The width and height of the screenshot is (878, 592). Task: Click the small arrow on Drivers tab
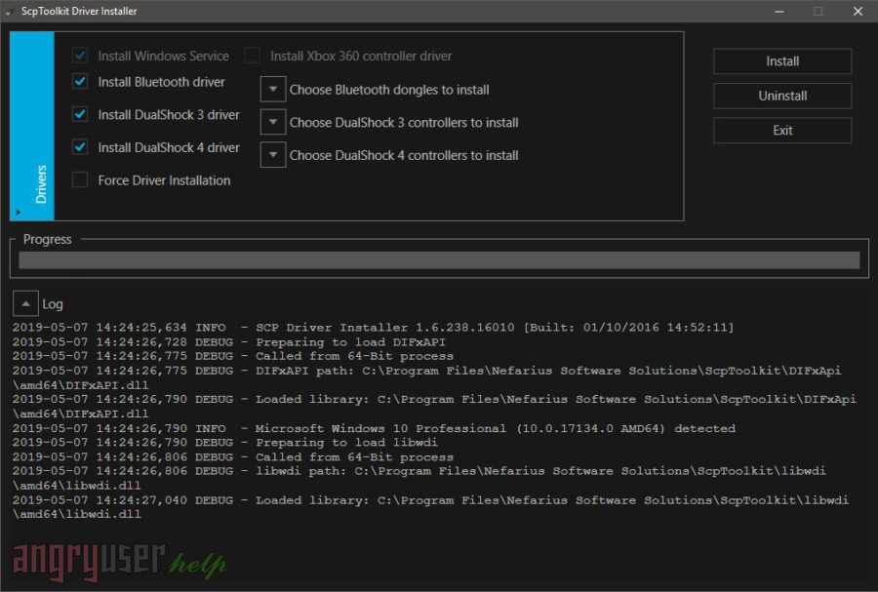click(18, 210)
